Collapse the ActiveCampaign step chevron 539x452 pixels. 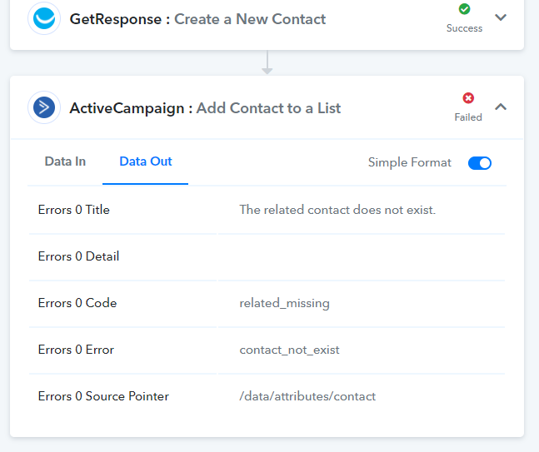point(501,107)
